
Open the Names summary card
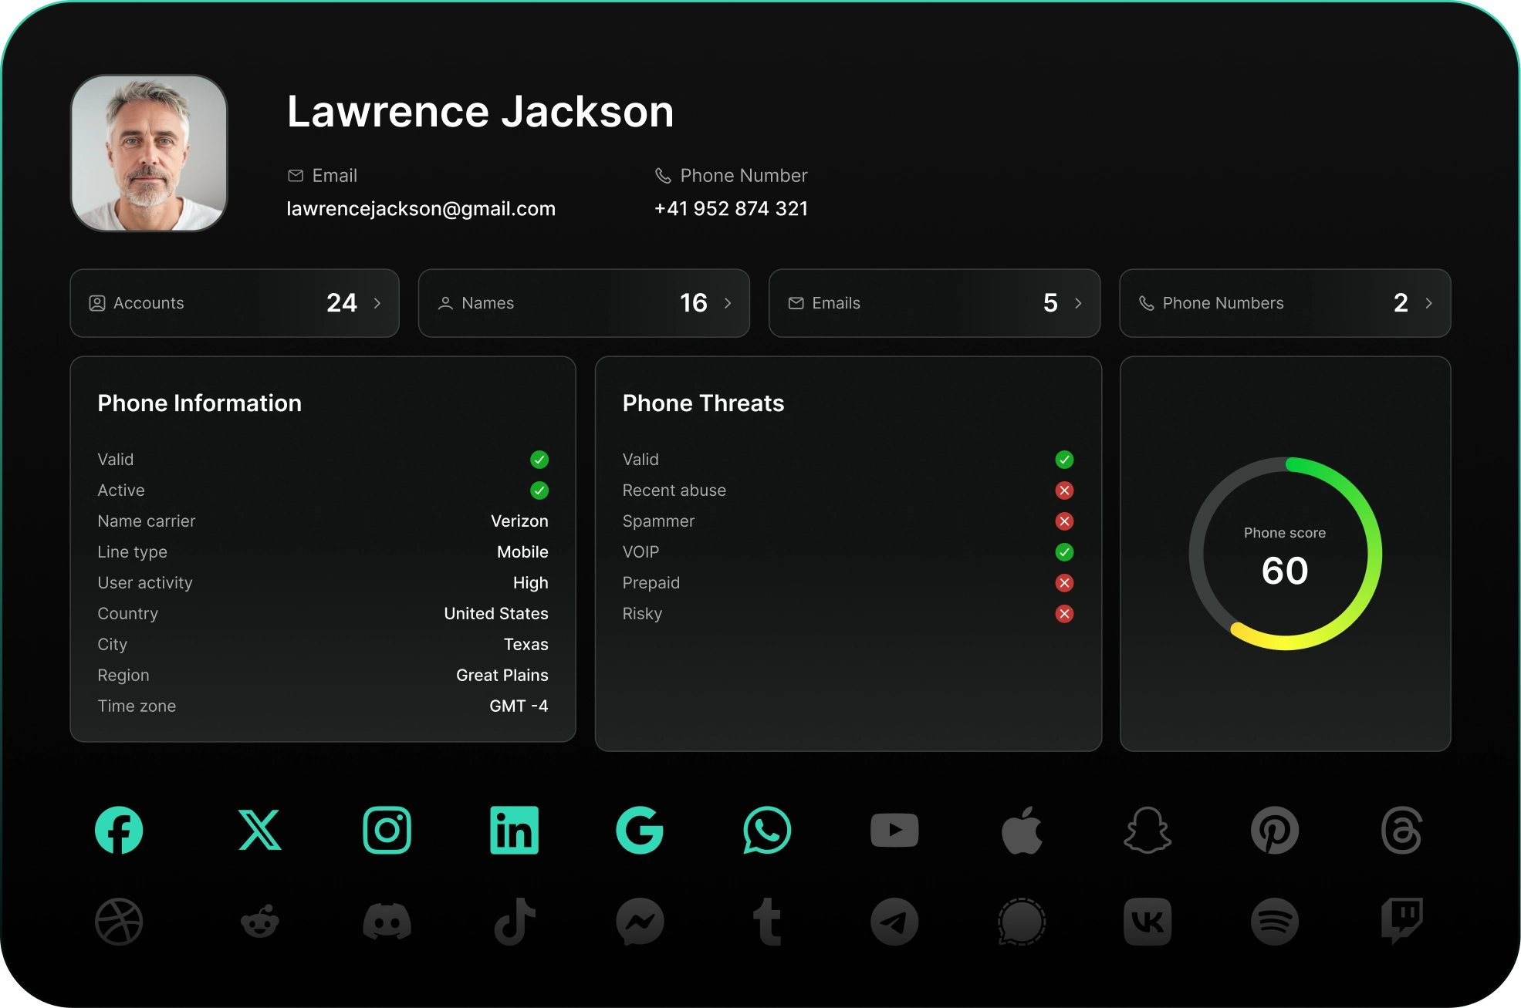click(583, 303)
